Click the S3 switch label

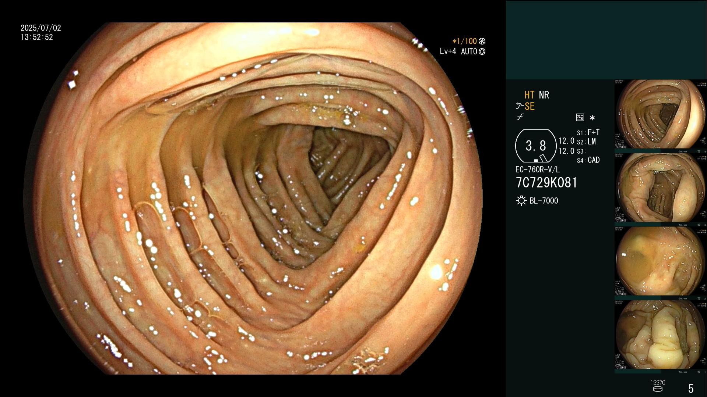click(x=581, y=151)
